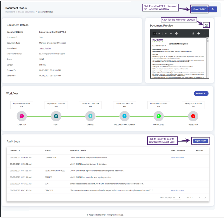Rotate the PDF preview page
The height and width of the screenshot is (218, 224).
click(177, 34)
